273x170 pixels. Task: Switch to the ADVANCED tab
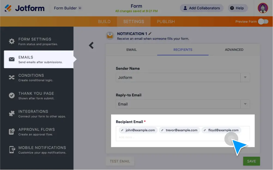point(234,50)
